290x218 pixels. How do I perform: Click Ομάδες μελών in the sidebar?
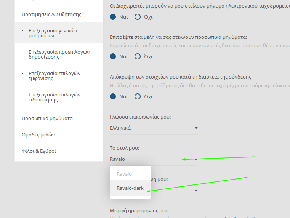tap(38, 135)
